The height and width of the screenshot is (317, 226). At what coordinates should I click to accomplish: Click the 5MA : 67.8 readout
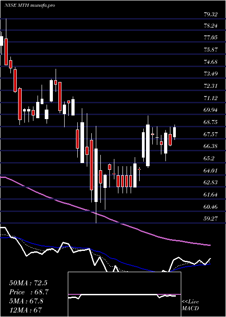pos(26,301)
